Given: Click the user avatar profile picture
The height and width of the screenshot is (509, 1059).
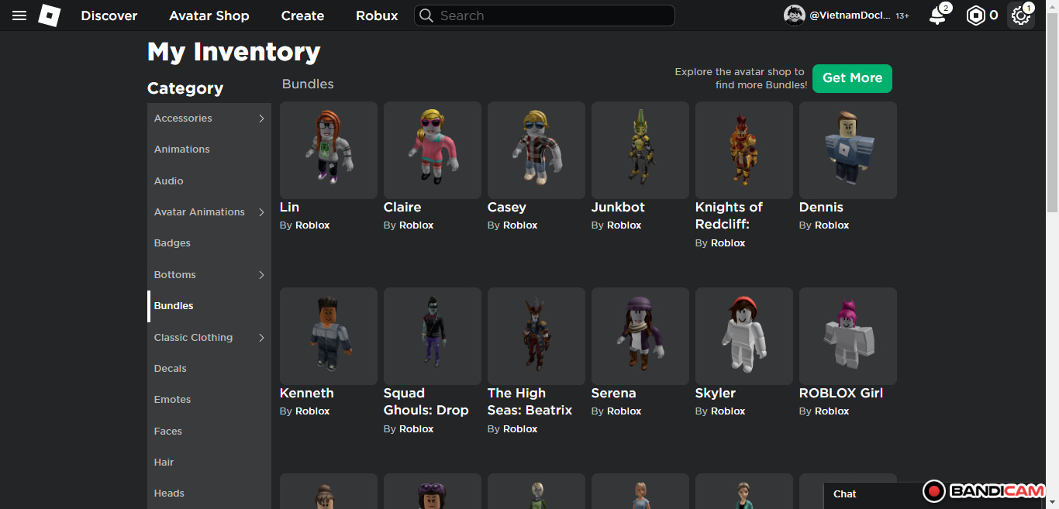Looking at the screenshot, I should click(x=795, y=15).
